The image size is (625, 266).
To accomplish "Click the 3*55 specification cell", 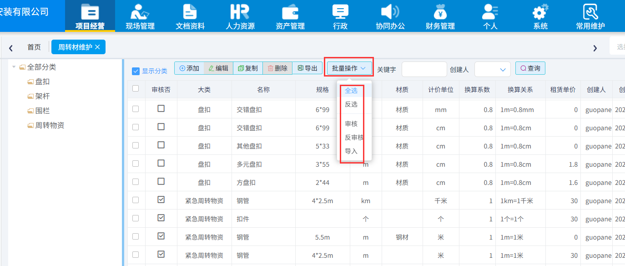I will (323, 164).
